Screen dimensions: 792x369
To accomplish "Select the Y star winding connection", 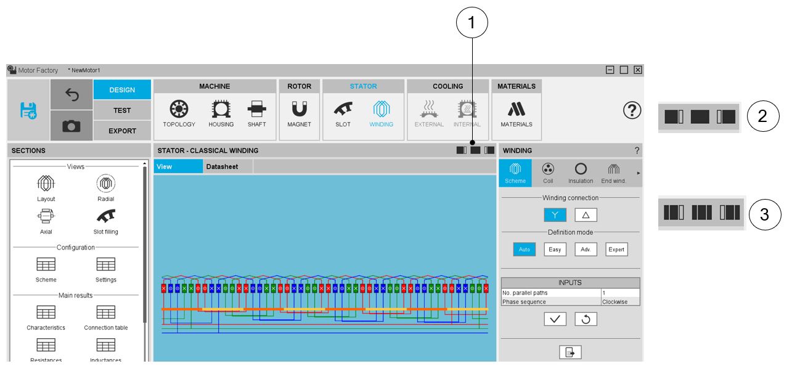I will coord(555,215).
